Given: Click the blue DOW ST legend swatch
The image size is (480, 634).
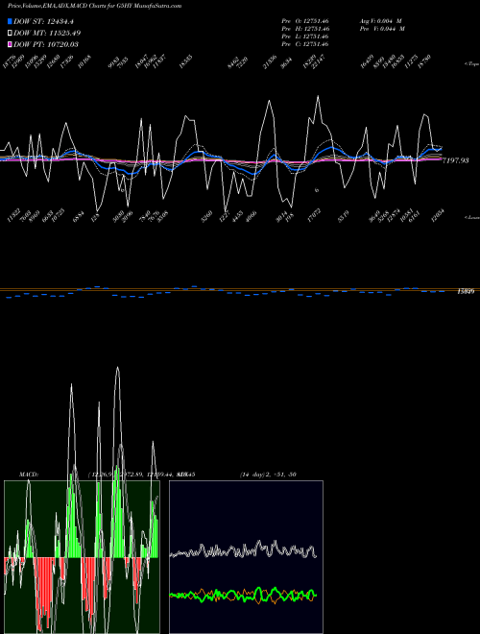Looking at the screenshot, I should tap(10, 21).
